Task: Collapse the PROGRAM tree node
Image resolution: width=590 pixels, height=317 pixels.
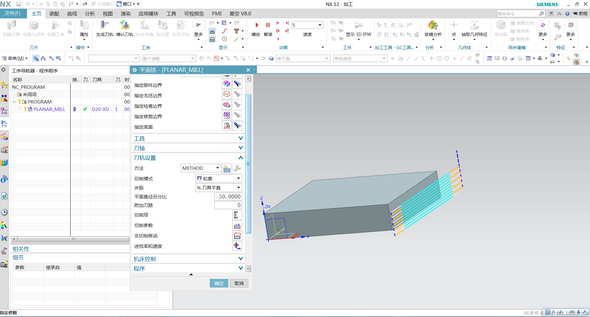Action: (x=14, y=102)
